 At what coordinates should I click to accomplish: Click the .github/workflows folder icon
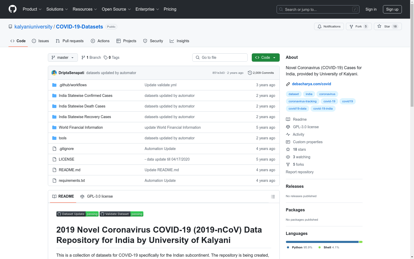coord(54,85)
